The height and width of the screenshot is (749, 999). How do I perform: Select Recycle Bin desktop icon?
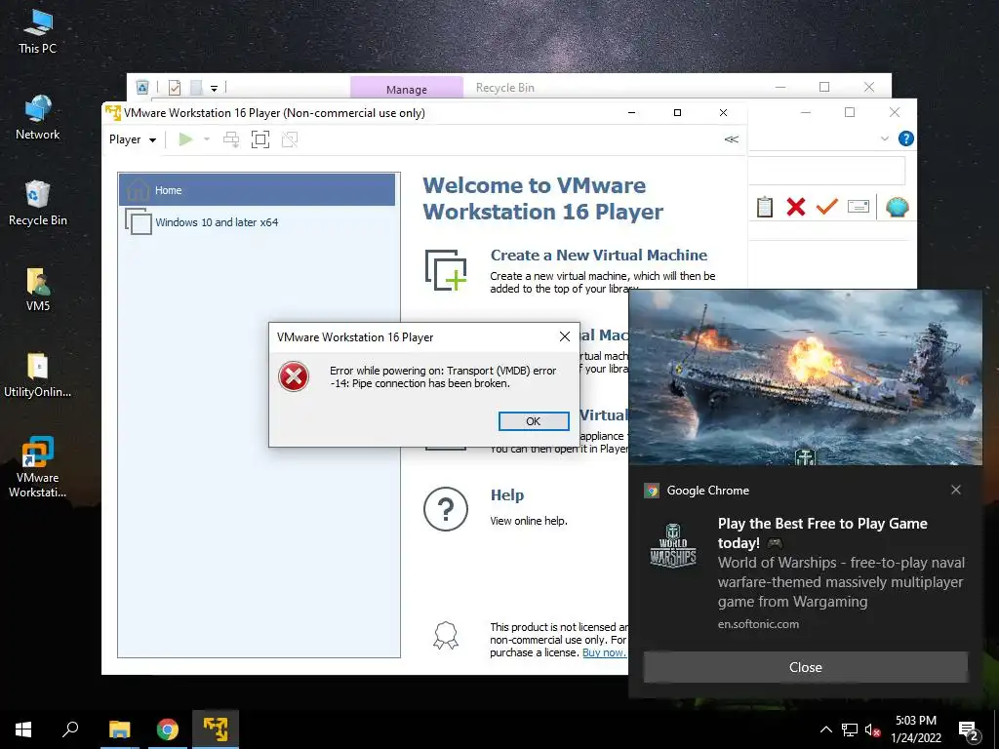pyautogui.click(x=38, y=204)
